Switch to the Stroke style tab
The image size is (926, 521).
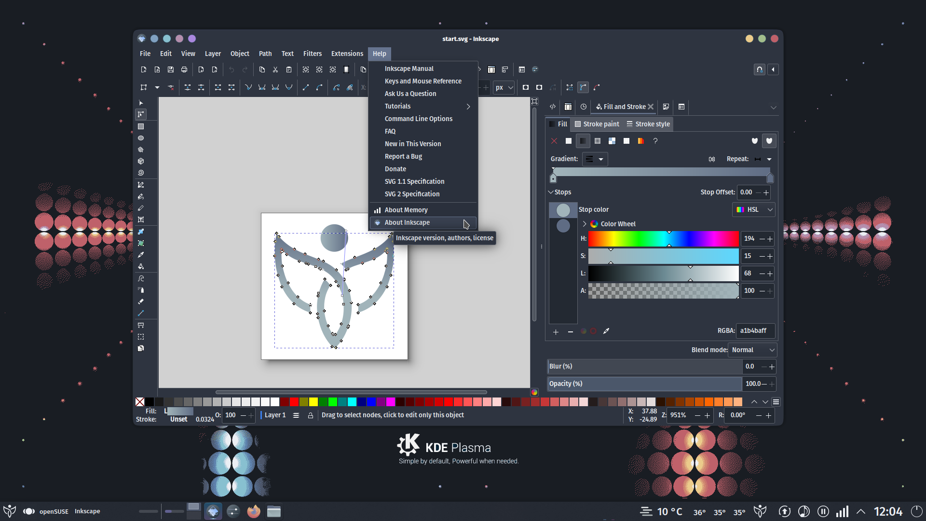click(648, 124)
